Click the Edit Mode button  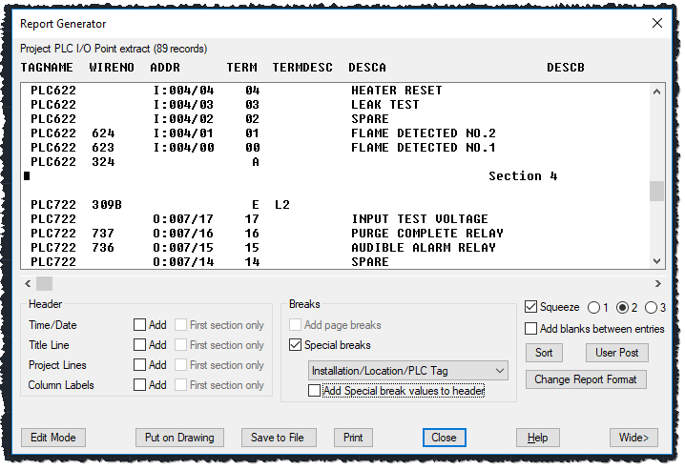click(x=53, y=438)
